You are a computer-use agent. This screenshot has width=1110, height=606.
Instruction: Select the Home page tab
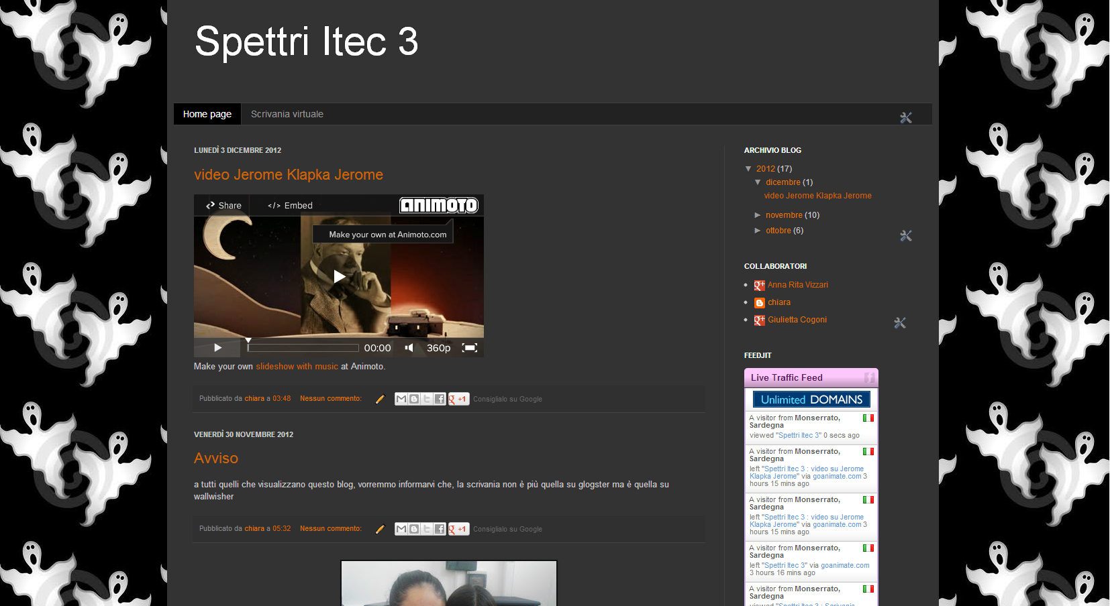point(207,114)
